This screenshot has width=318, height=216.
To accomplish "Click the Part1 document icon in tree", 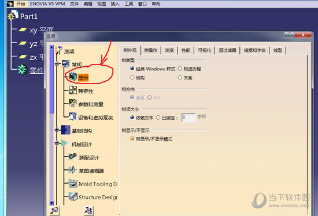I will (13, 16).
